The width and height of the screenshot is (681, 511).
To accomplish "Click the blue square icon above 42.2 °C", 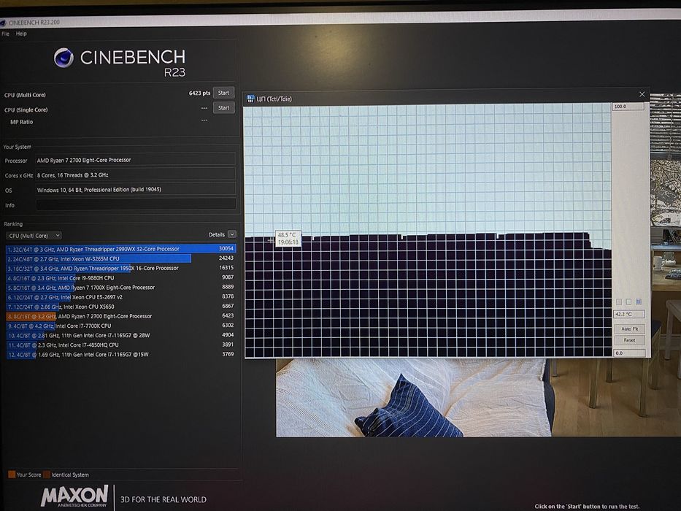I will coord(639,301).
